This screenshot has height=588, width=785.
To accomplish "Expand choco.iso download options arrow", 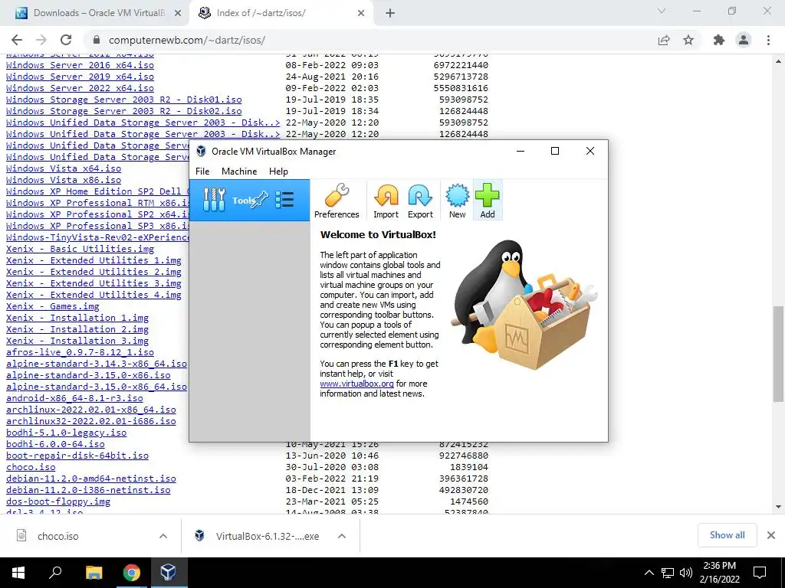I will click(x=163, y=536).
